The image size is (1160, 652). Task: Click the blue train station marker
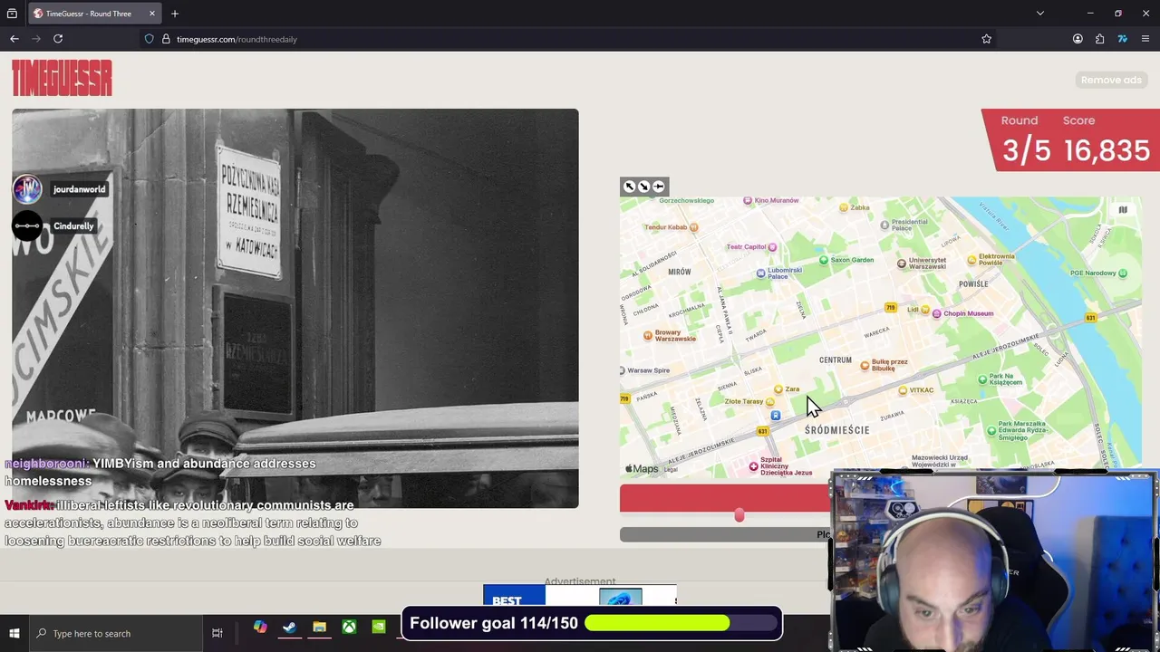click(775, 416)
